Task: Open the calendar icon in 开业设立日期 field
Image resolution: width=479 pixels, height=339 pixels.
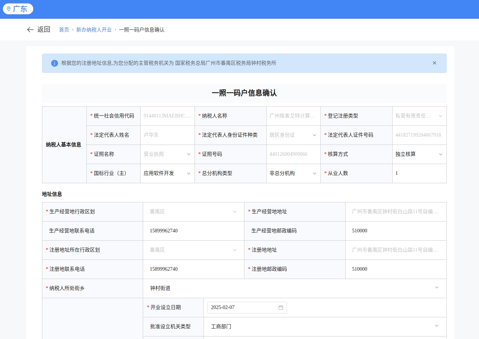Action: [x=281, y=308]
